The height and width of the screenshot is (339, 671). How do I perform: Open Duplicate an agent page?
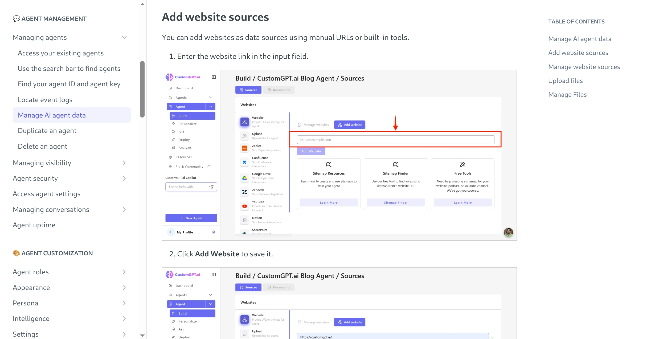(x=47, y=131)
